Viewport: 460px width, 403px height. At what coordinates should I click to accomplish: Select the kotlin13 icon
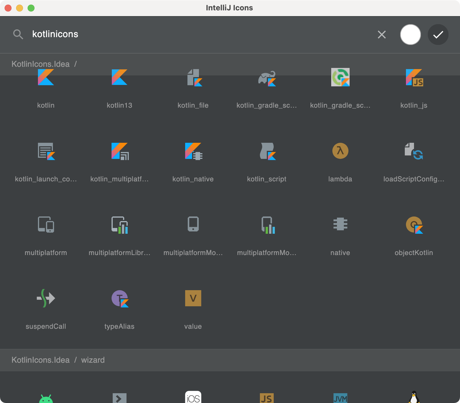tap(120, 77)
